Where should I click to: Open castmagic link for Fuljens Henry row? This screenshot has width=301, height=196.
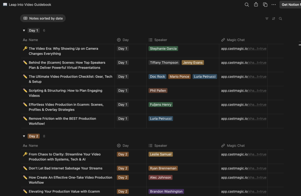coord(244,104)
